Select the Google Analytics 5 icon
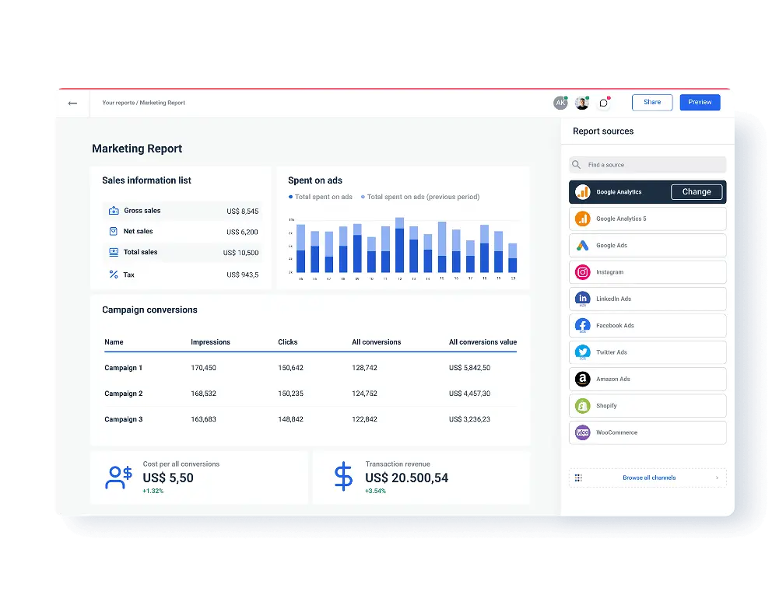 (x=582, y=219)
